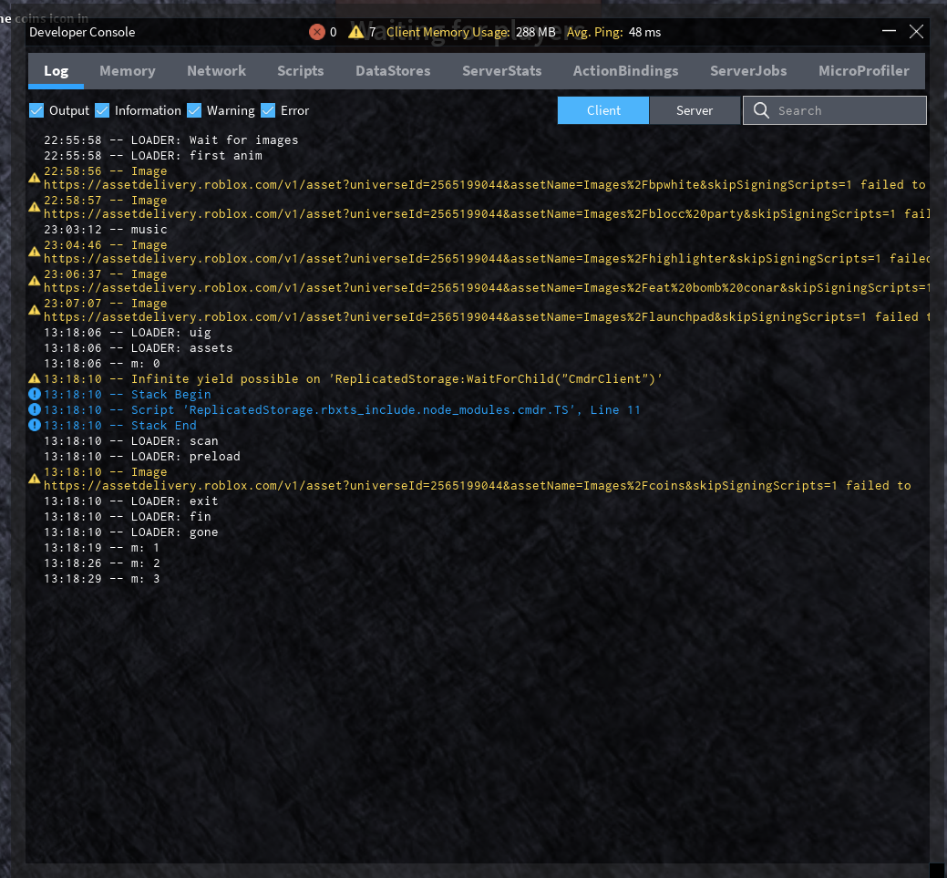Uncheck the Error filter checkbox
Image resolution: width=947 pixels, height=878 pixels.
pyautogui.click(x=268, y=110)
